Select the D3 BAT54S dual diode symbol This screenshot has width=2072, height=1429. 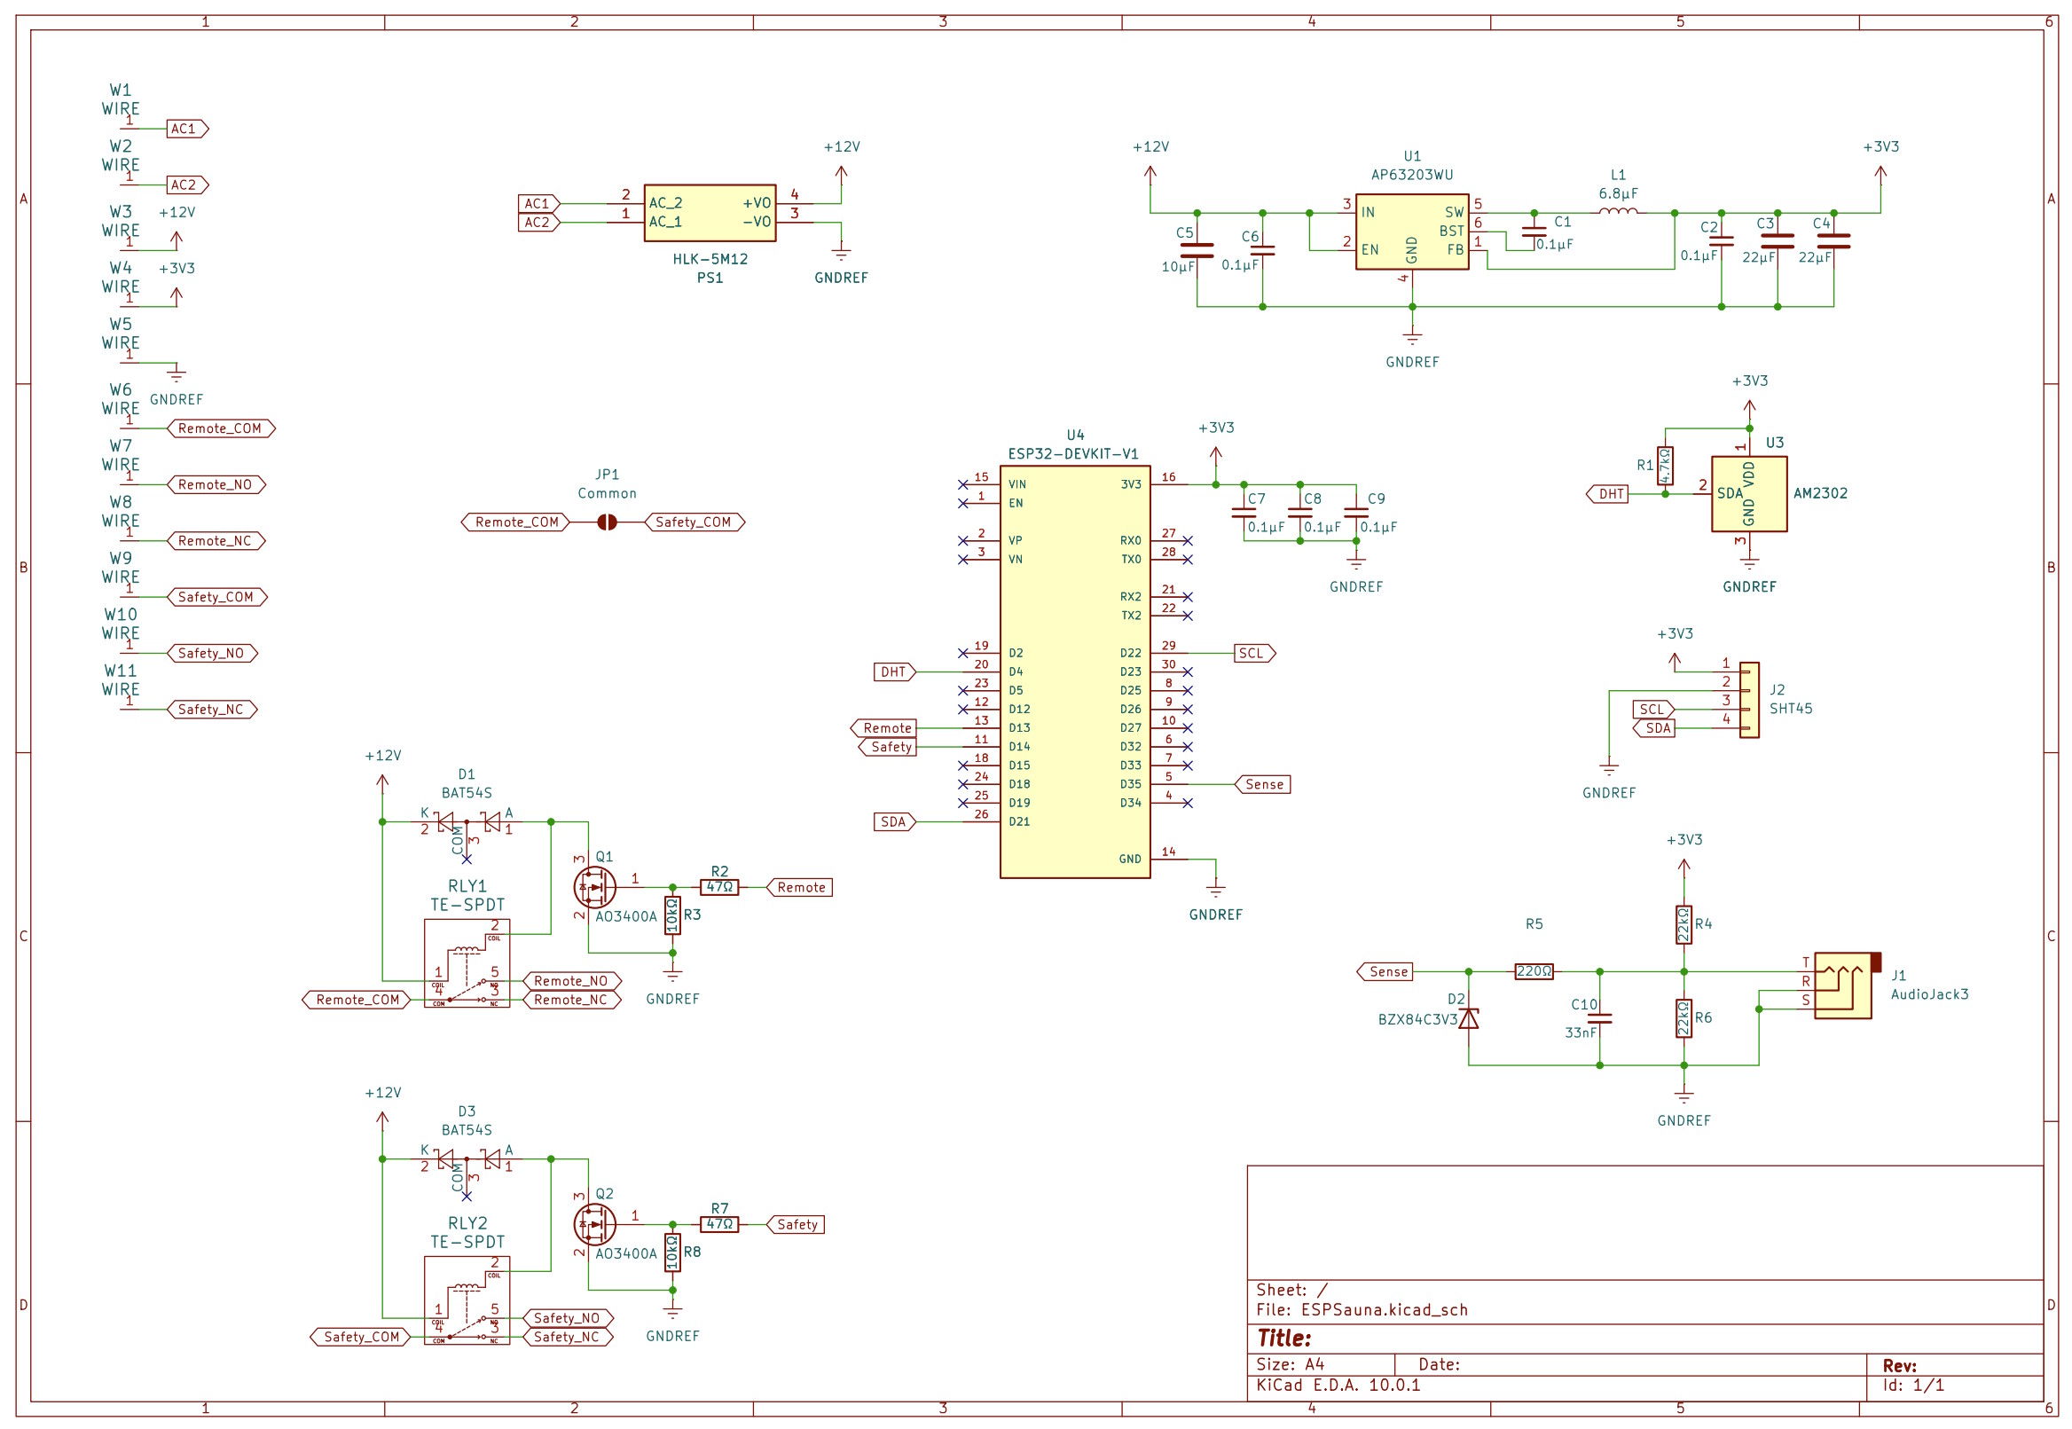[x=467, y=1158]
